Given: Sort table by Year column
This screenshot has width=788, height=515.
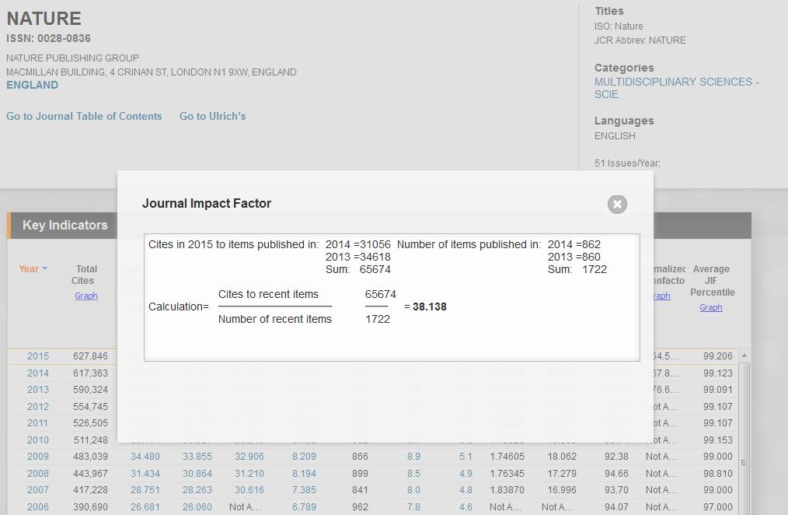Looking at the screenshot, I should coord(33,268).
